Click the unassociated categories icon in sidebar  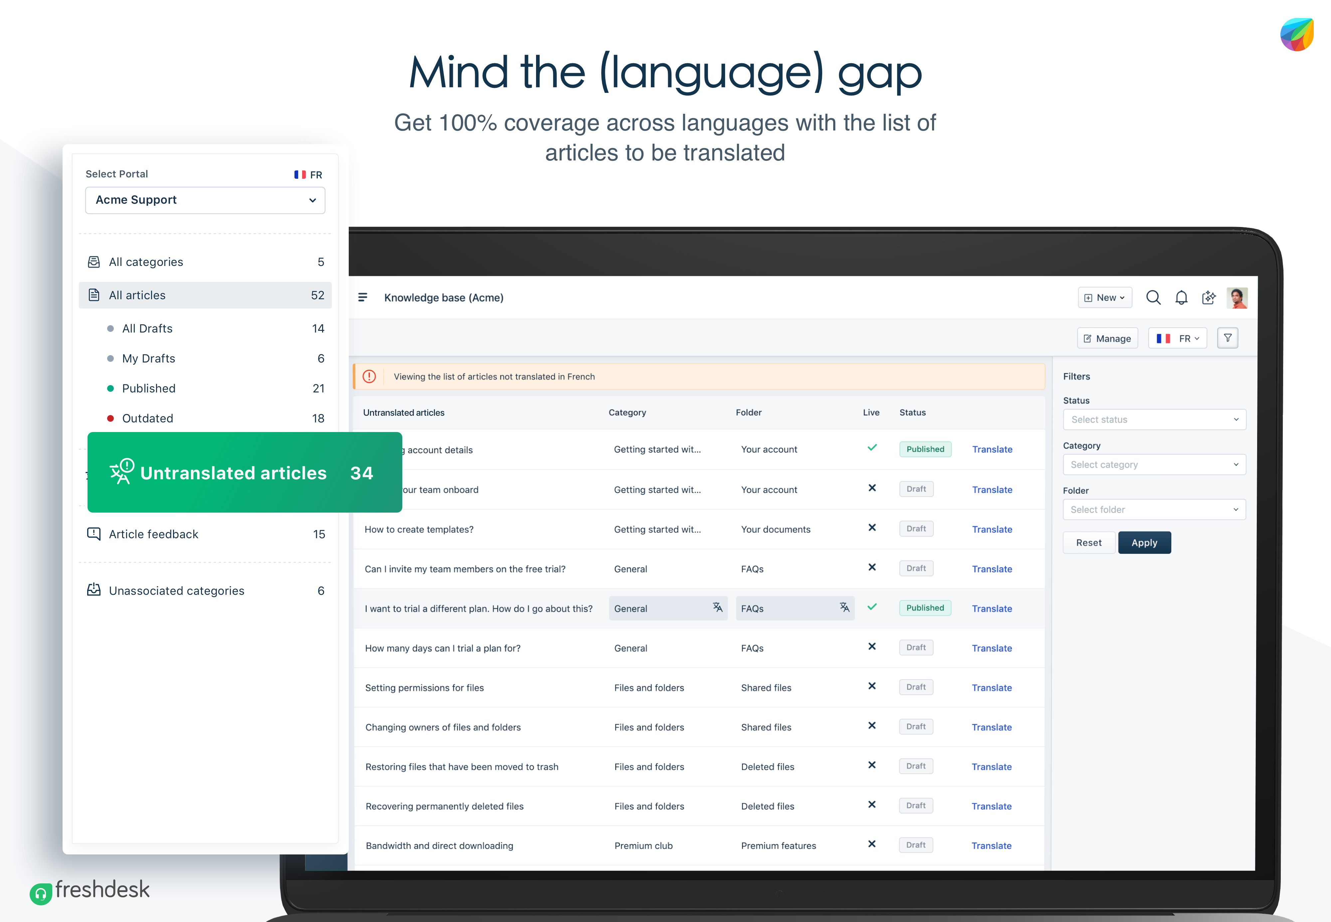pyautogui.click(x=94, y=590)
